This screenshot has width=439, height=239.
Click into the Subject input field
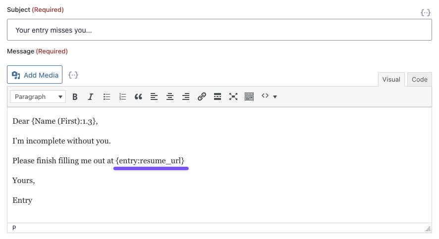(219, 30)
